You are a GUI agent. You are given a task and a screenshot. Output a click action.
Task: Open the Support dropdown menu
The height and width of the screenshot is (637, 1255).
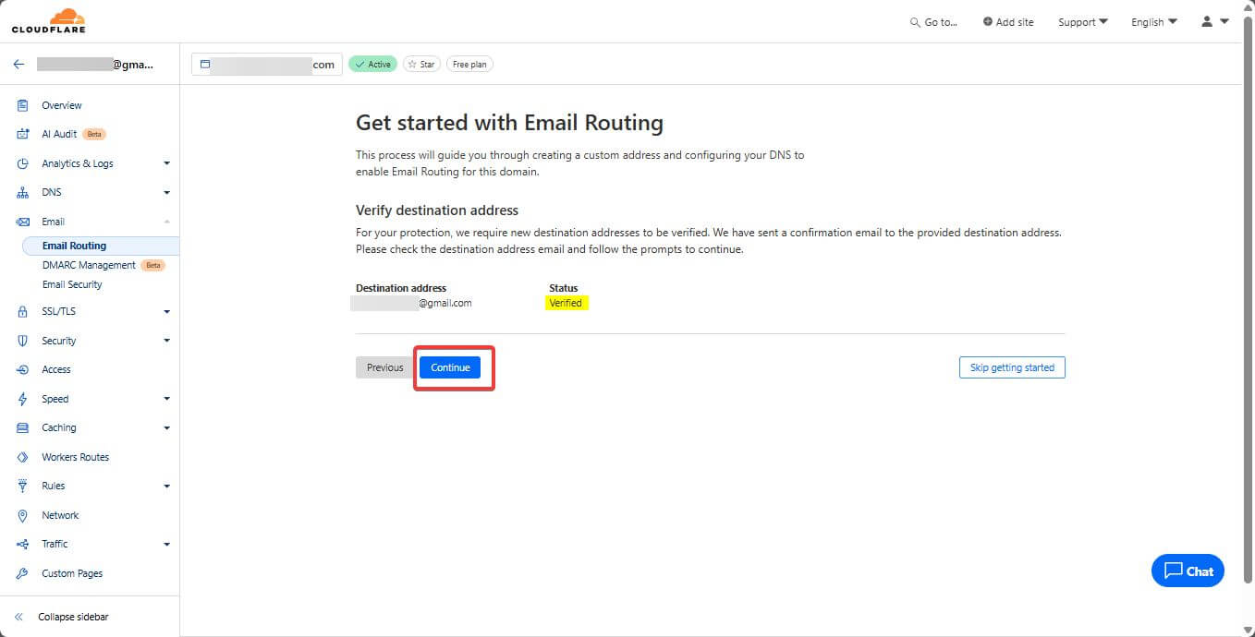(x=1082, y=22)
